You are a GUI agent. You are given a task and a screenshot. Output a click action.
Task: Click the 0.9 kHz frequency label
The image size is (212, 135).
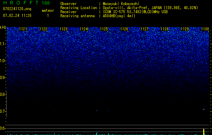(3, 78)
